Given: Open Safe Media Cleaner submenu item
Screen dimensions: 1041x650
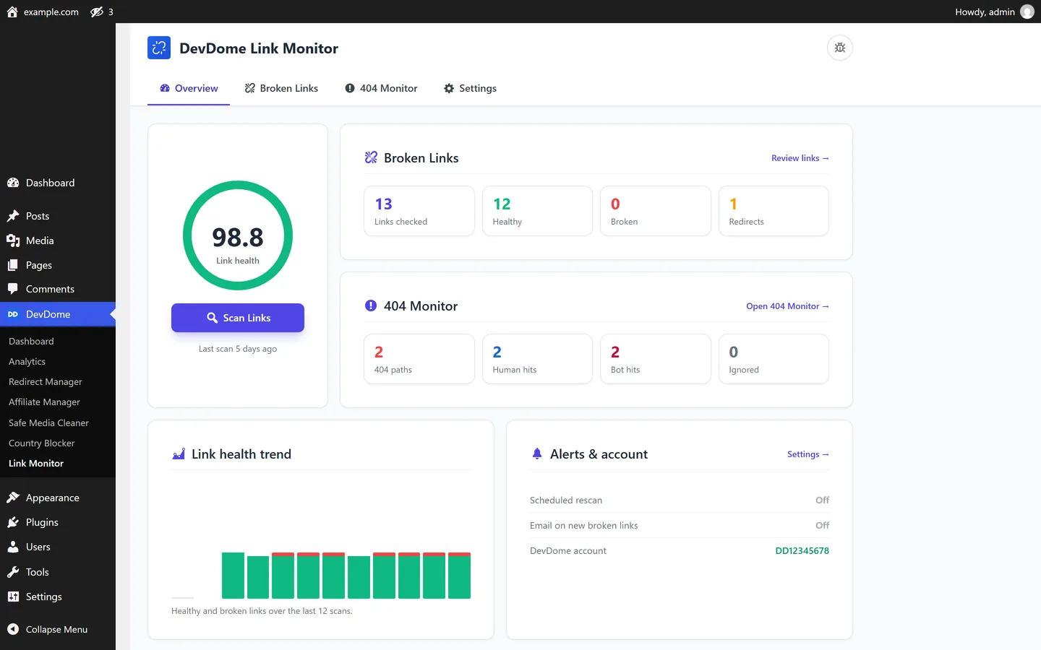Looking at the screenshot, I should pyautogui.click(x=48, y=422).
